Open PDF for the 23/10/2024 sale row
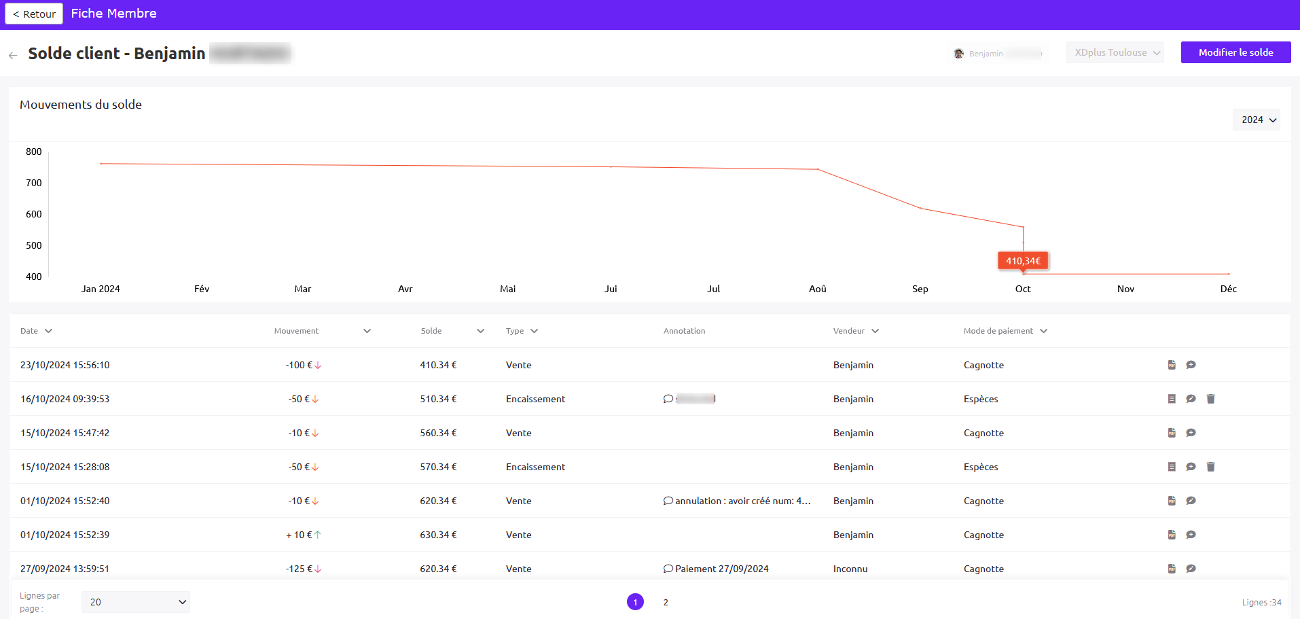This screenshot has width=1300, height=619. coord(1172,365)
